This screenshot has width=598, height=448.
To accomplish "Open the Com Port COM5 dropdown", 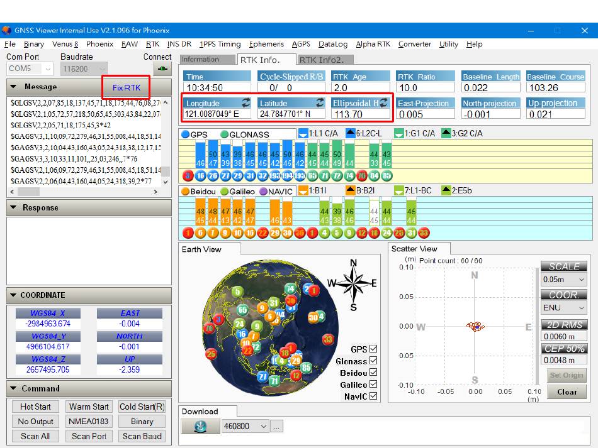I will (x=30, y=69).
